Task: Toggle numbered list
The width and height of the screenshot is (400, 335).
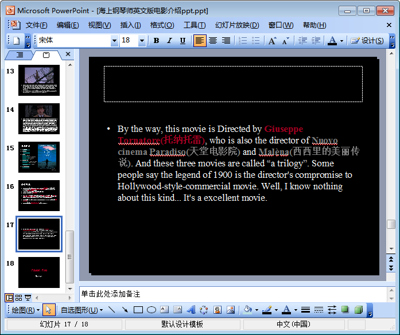Action: (243, 41)
